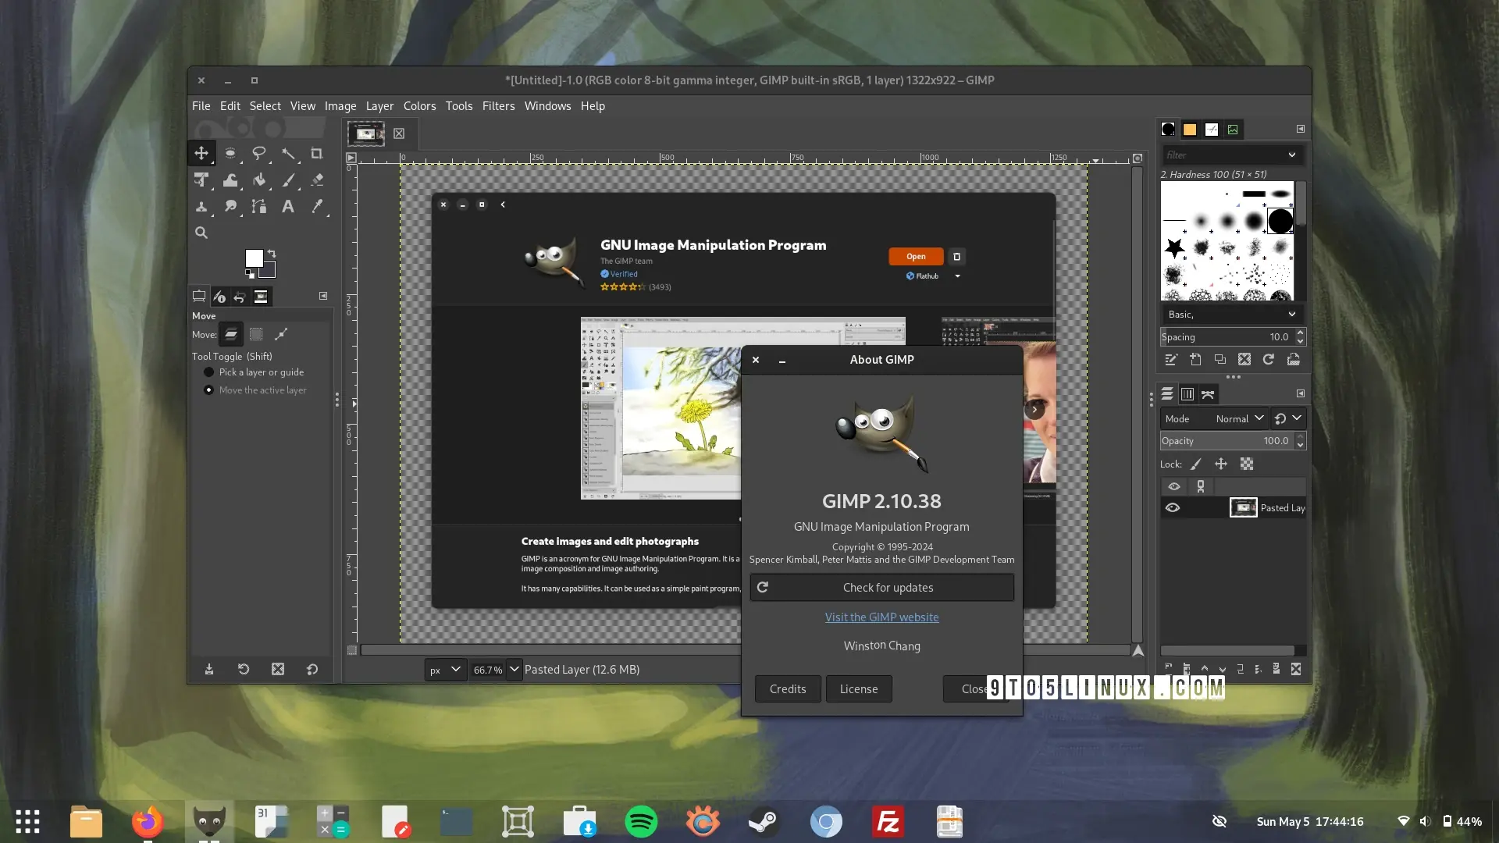1499x843 pixels.
Task: Select the Move tool in the toolbox
Action: pyautogui.click(x=201, y=153)
